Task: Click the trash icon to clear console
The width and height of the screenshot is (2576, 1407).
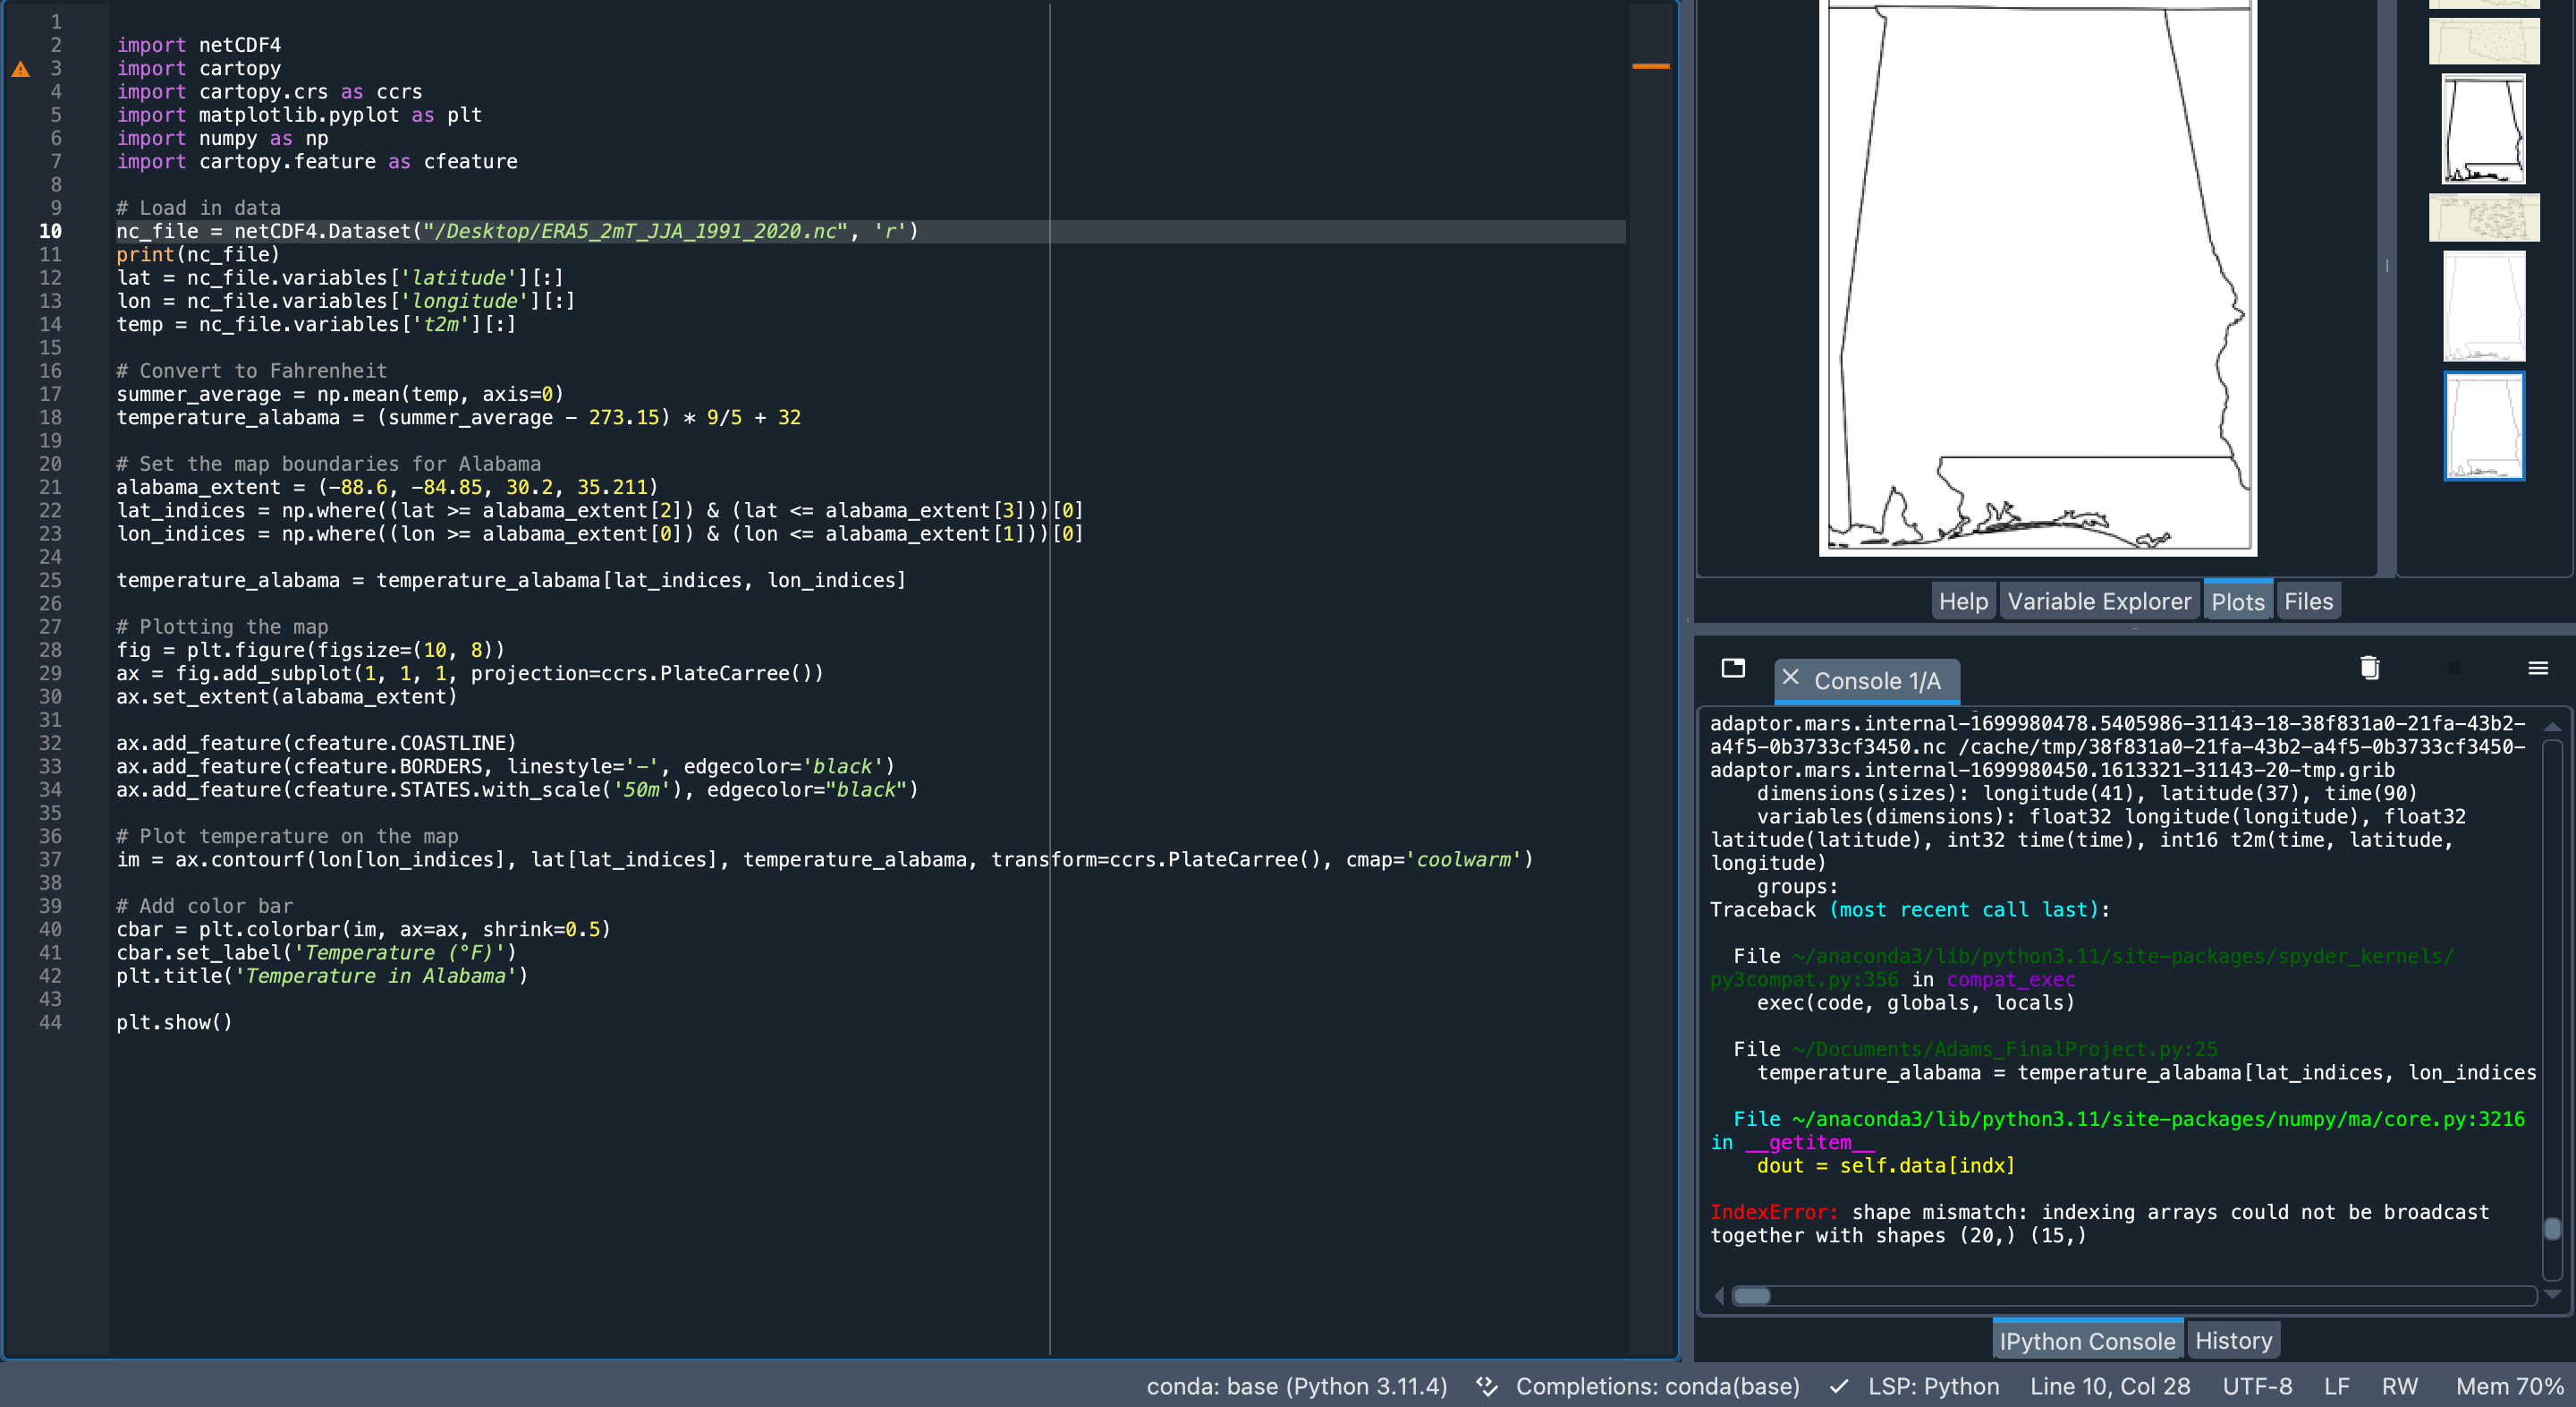Action: [x=2369, y=668]
